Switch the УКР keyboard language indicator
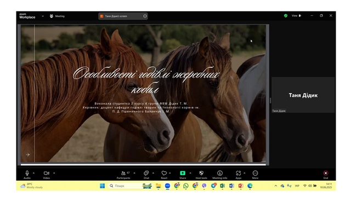This screenshot has height=197, width=351. [297, 186]
